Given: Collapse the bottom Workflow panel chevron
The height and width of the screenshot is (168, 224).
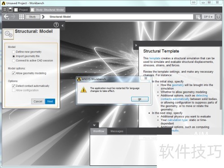Looking at the screenshot, I should pyautogui.click(x=94, y=125).
